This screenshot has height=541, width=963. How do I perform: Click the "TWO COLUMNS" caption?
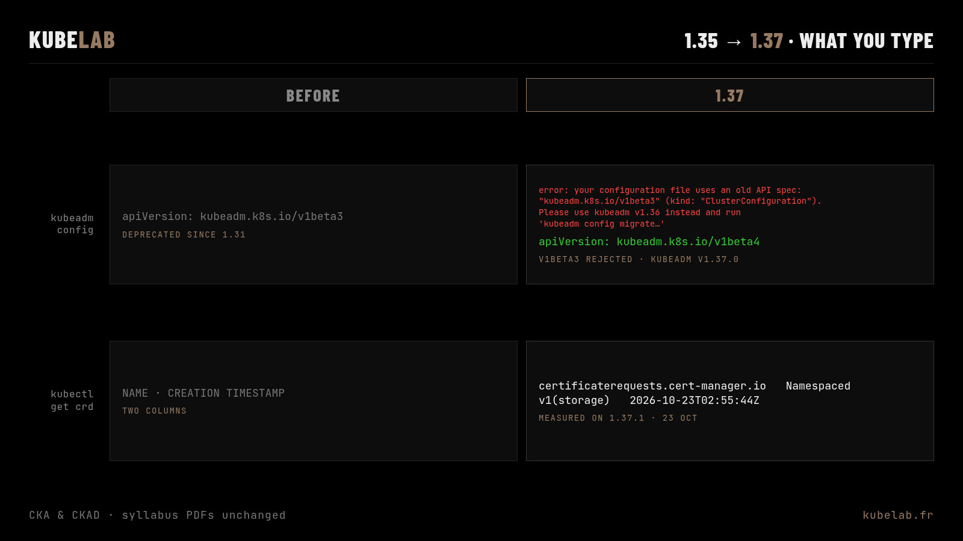(154, 411)
